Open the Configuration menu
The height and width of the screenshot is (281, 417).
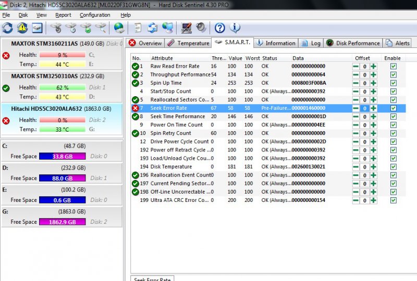(x=95, y=15)
